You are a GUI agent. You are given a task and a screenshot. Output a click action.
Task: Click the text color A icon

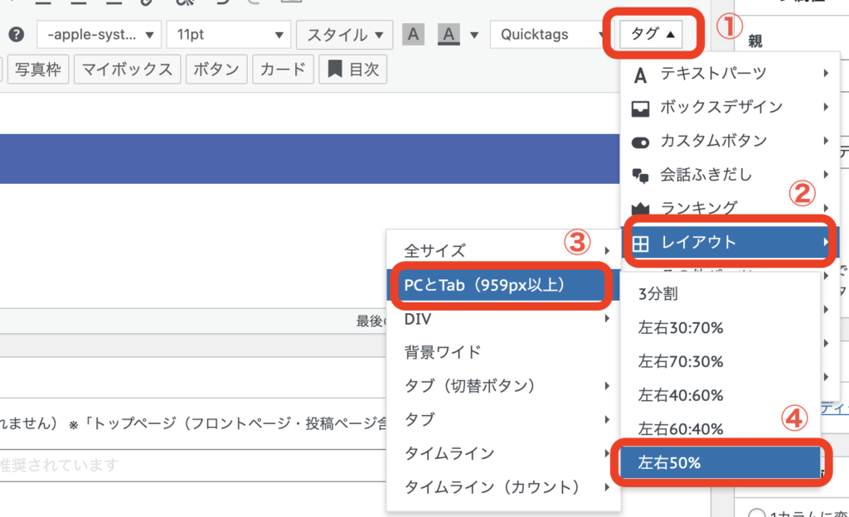click(x=413, y=35)
